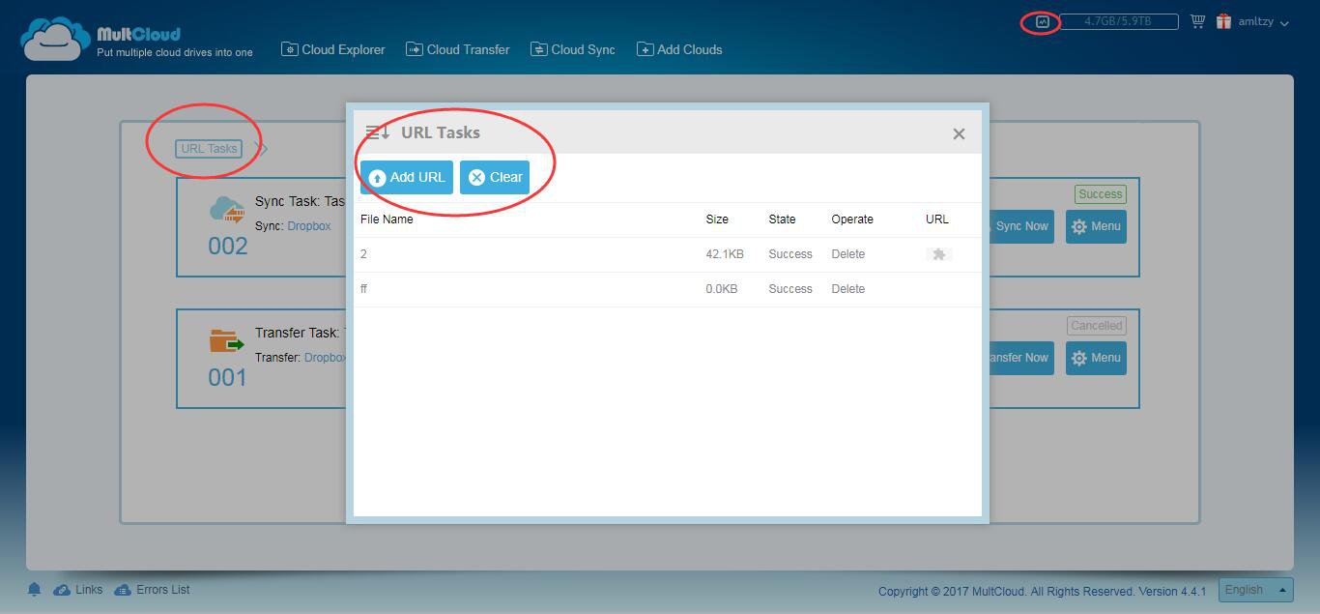1320x614 pixels.
Task: Click the sort list icon beside URL Tasks title
Action: 378,132
